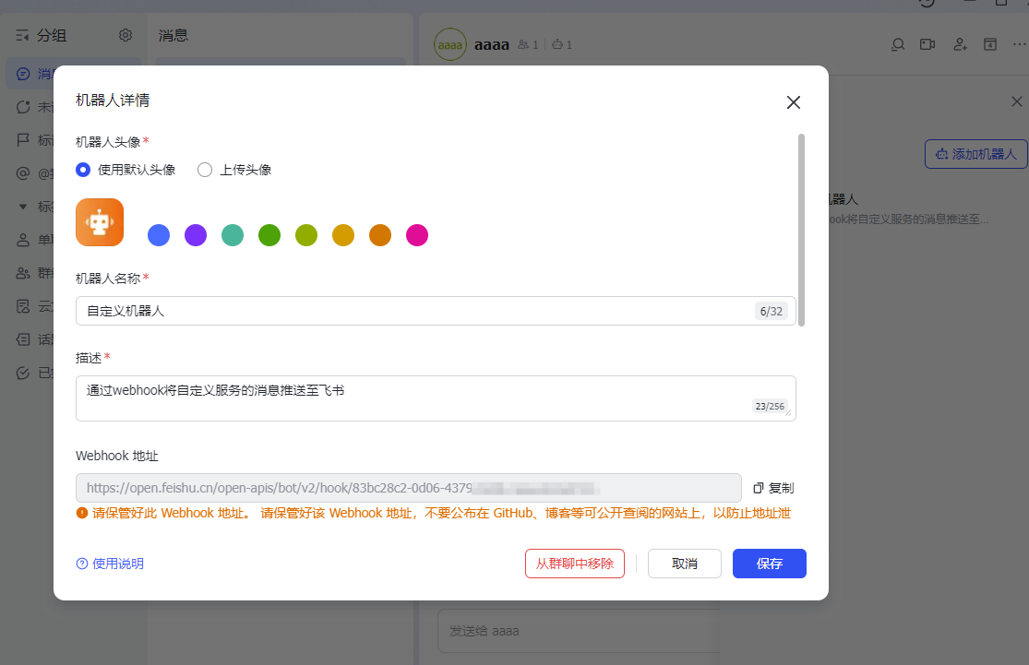
Task: Choose the pink avatar color swatch
Action: (x=417, y=235)
